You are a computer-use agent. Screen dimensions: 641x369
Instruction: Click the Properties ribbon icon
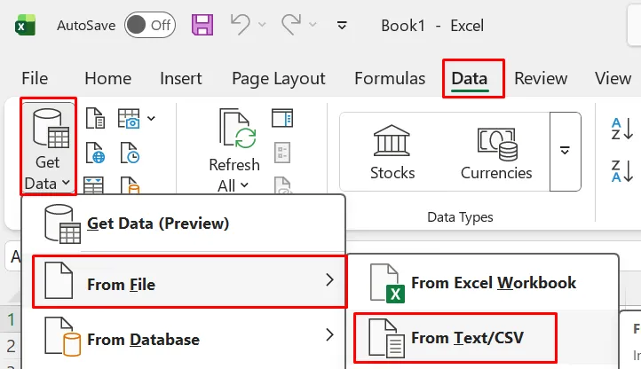click(282, 153)
